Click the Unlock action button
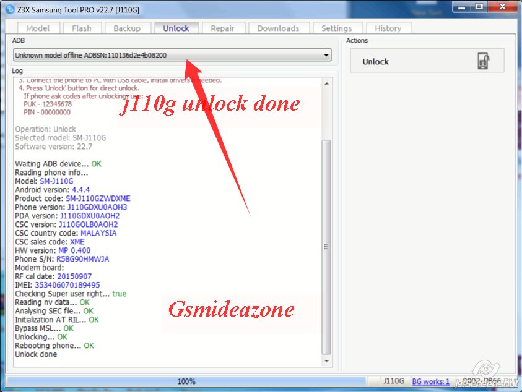The height and width of the screenshot is (392, 522). pyautogui.click(x=427, y=61)
